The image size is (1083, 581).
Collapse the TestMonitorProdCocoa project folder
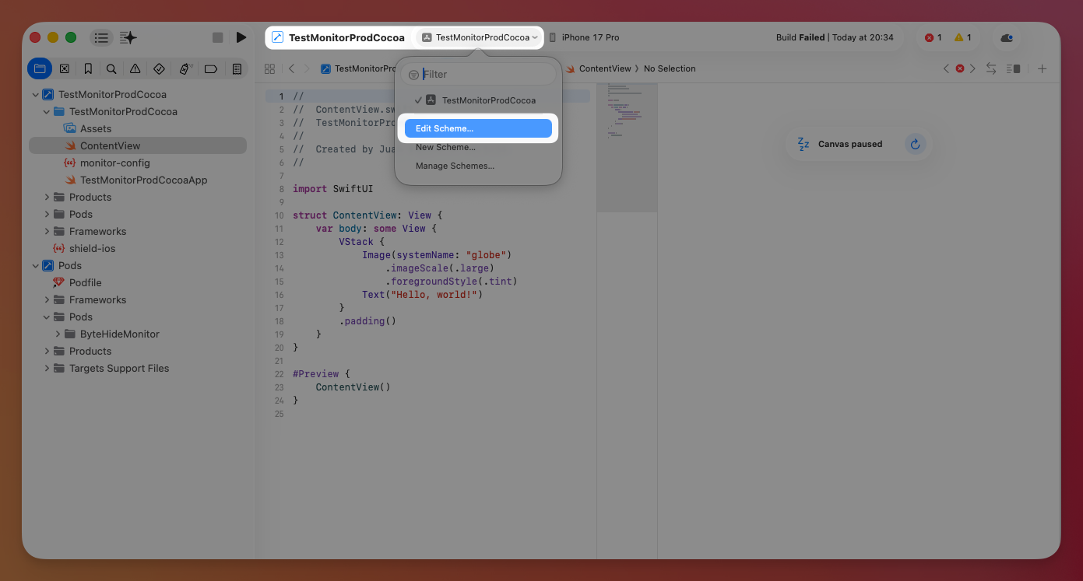click(x=47, y=111)
